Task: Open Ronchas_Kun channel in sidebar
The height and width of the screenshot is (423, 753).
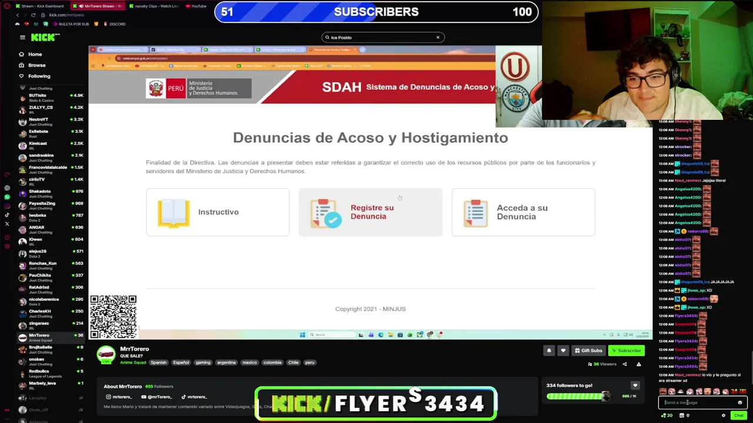Action: [52, 266]
